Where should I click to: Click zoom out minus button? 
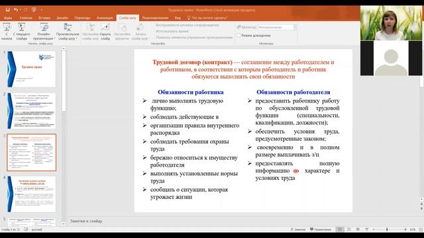(374, 229)
